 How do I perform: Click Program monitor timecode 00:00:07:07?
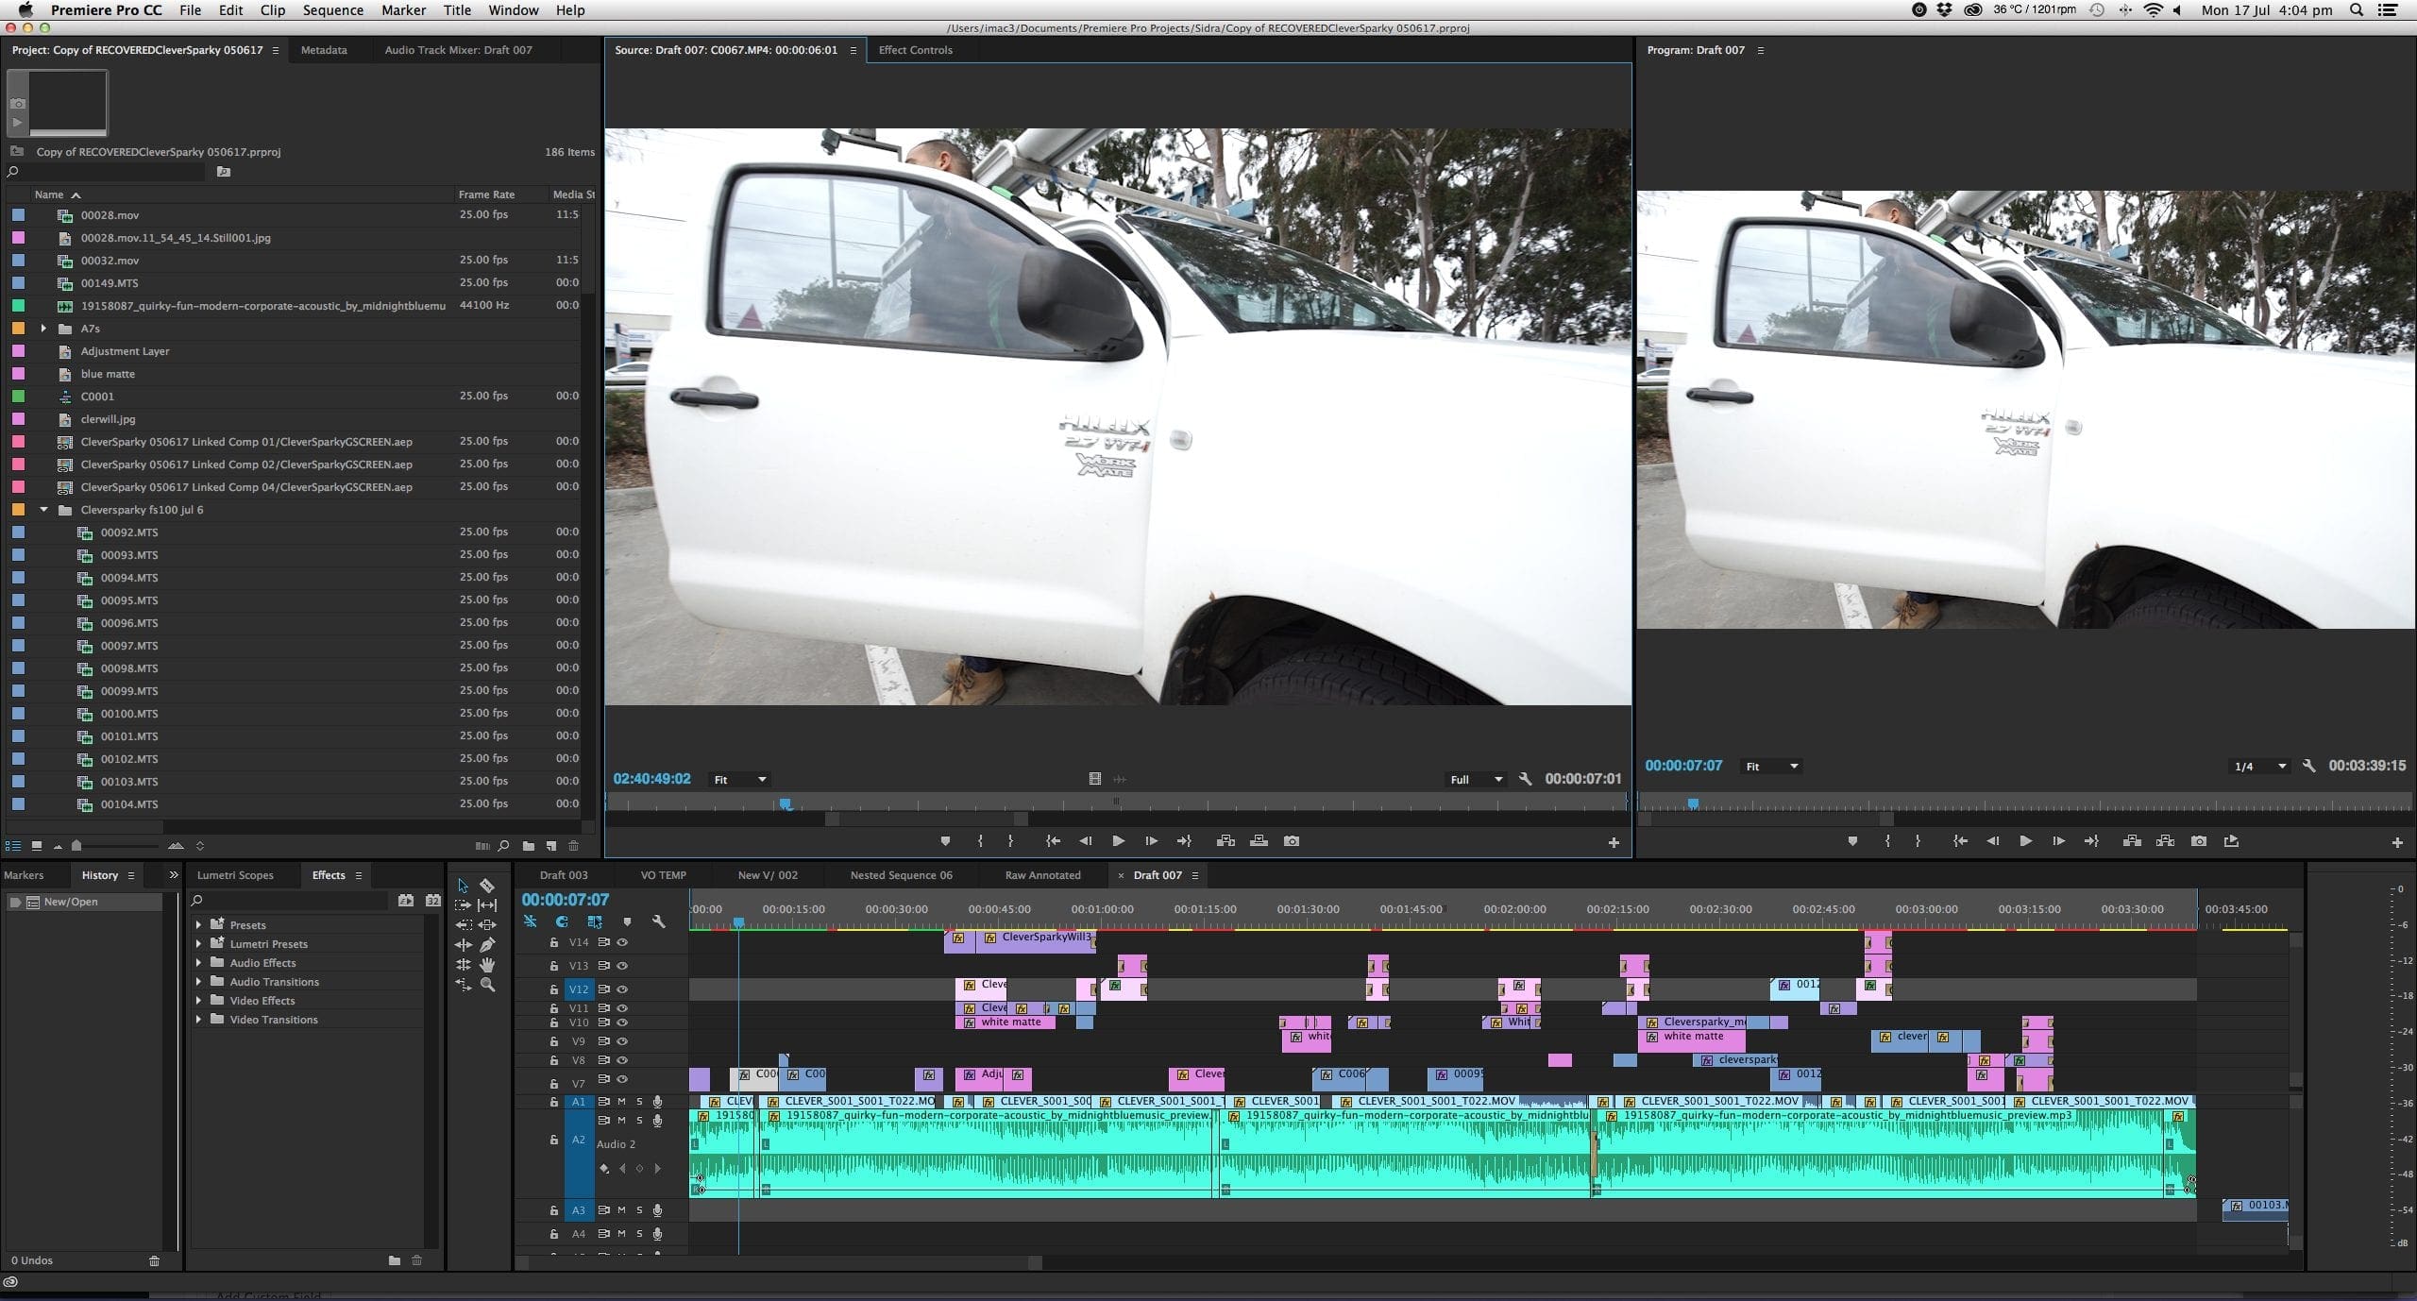coord(1683,766)
